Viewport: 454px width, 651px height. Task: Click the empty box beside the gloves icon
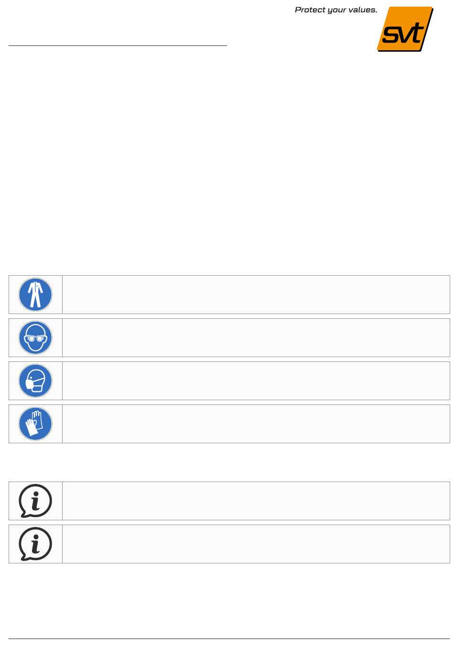point(256,424)
